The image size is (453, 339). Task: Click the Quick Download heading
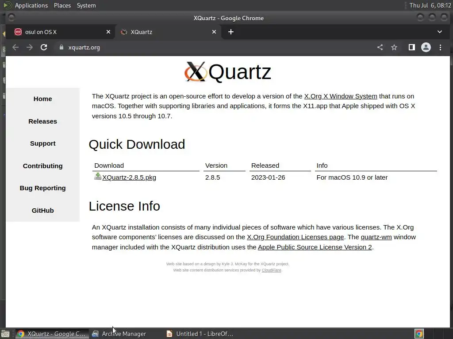pyautogui.click(x=137, y=144)
